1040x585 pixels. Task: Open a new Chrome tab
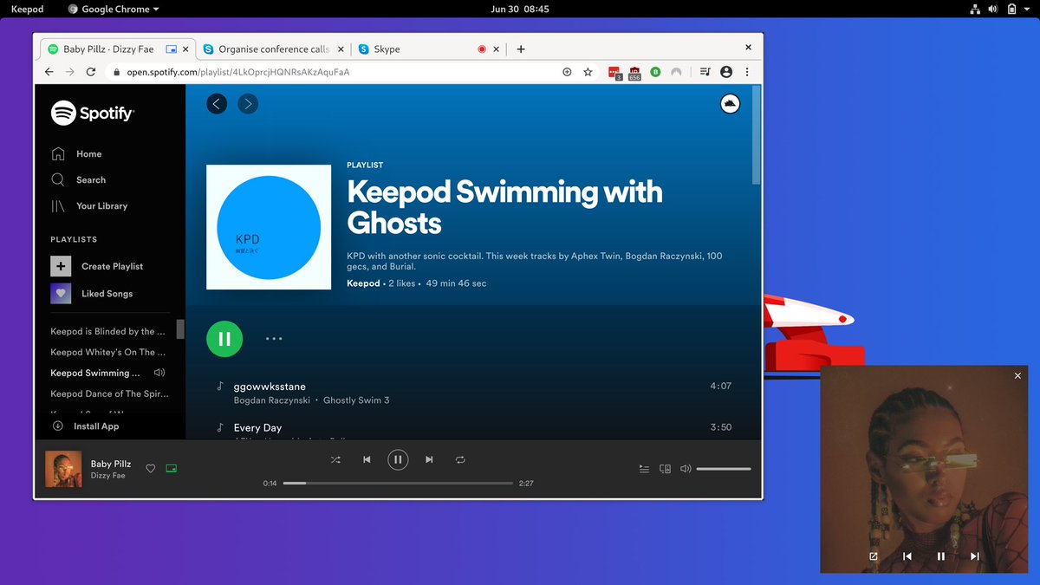521,49
